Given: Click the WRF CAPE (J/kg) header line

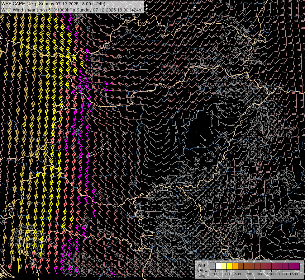Looking at the screenshot, I should pos(53,4).
